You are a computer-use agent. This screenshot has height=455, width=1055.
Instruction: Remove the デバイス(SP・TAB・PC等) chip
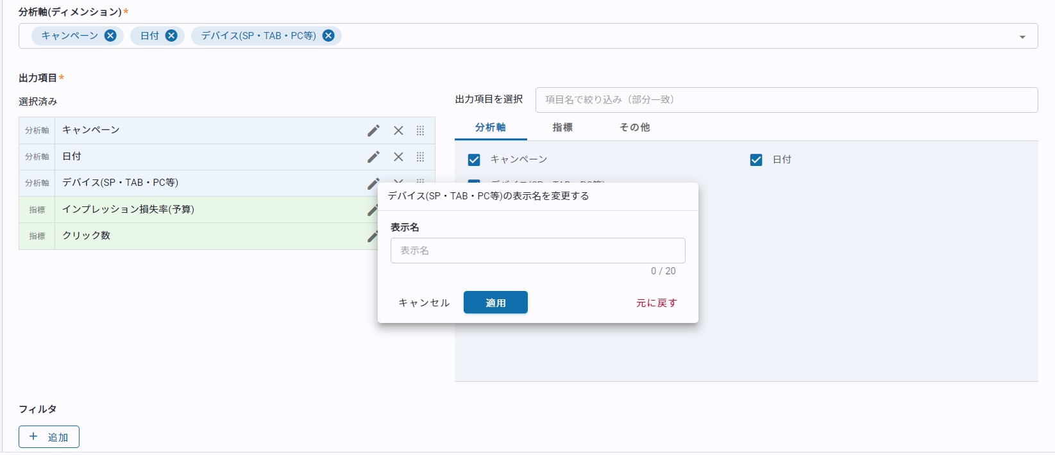[328, 36]
